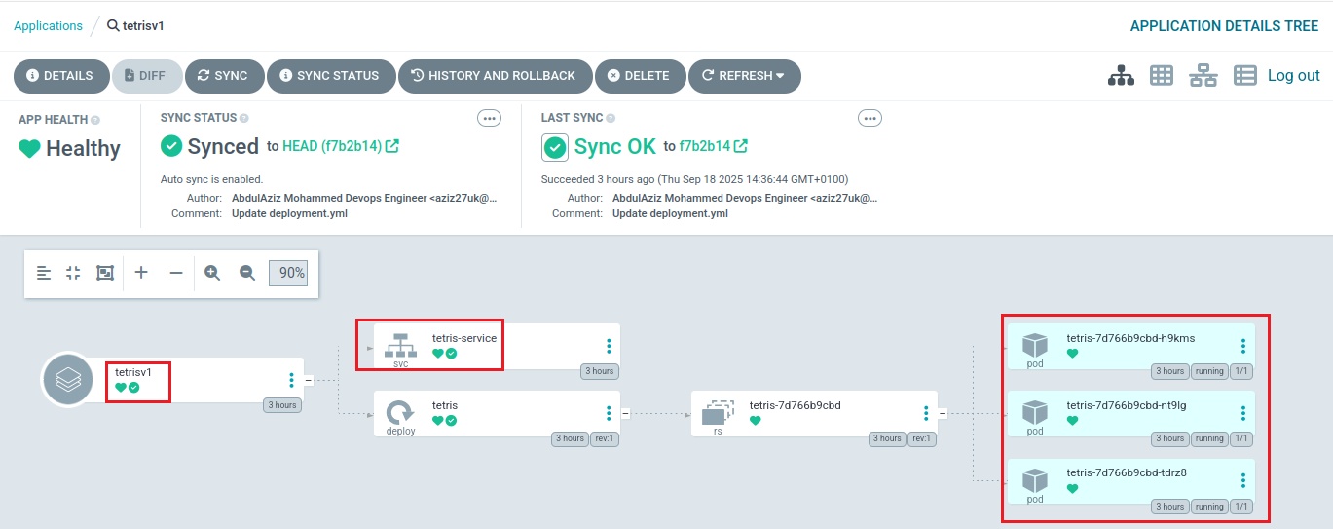Select the tree view icon
Viewport: 1333px width, 529px height.
coord(1121,76)
